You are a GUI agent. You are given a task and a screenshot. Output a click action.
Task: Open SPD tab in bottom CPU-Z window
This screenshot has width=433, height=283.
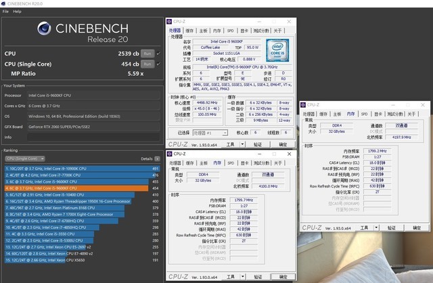231,163
